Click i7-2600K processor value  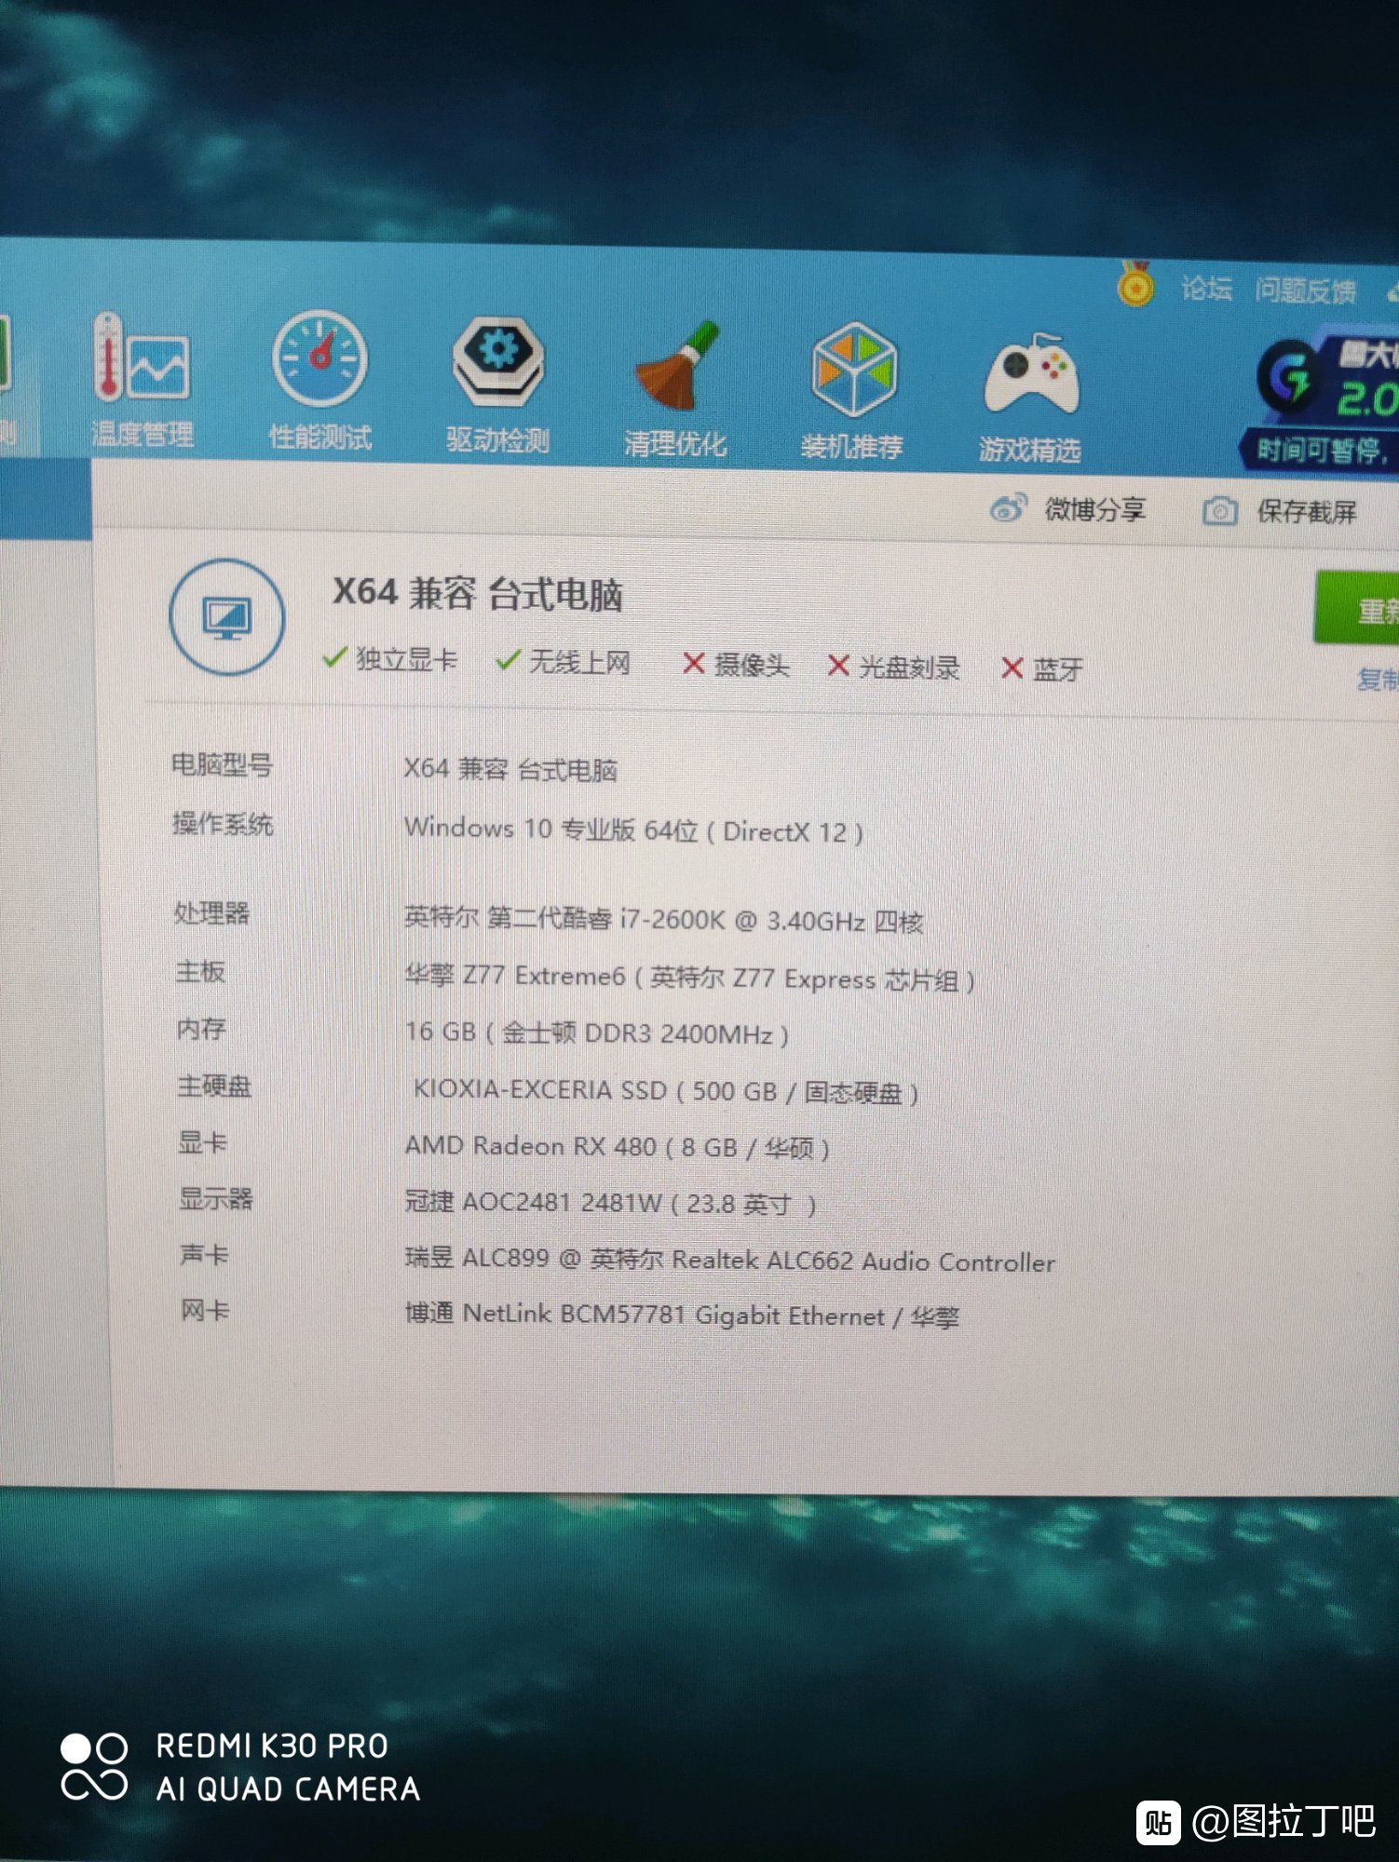663,920
